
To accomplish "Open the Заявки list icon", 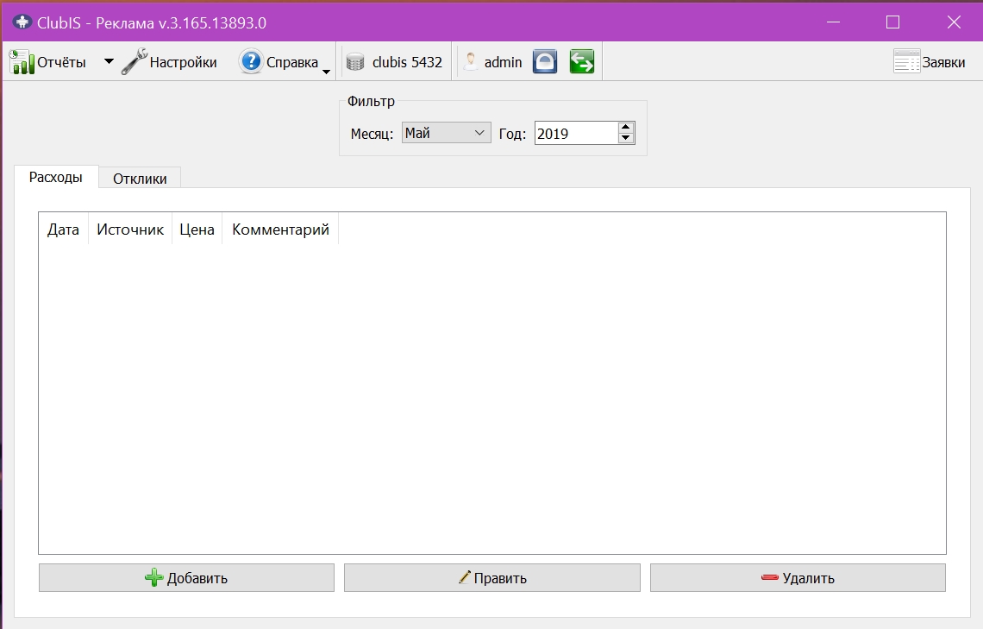I will point(906,61).
